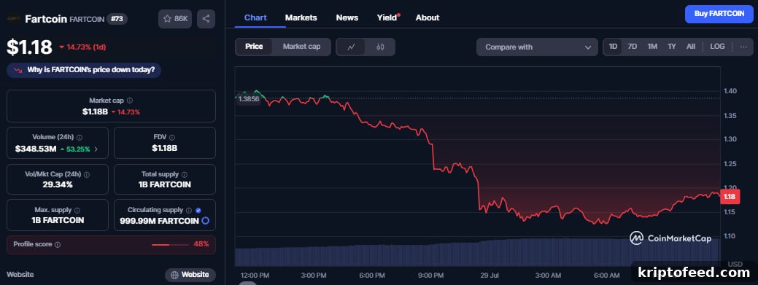Click the Market cap info icon
Viewport: 758px width, 285px height.
tap(130, 101)
